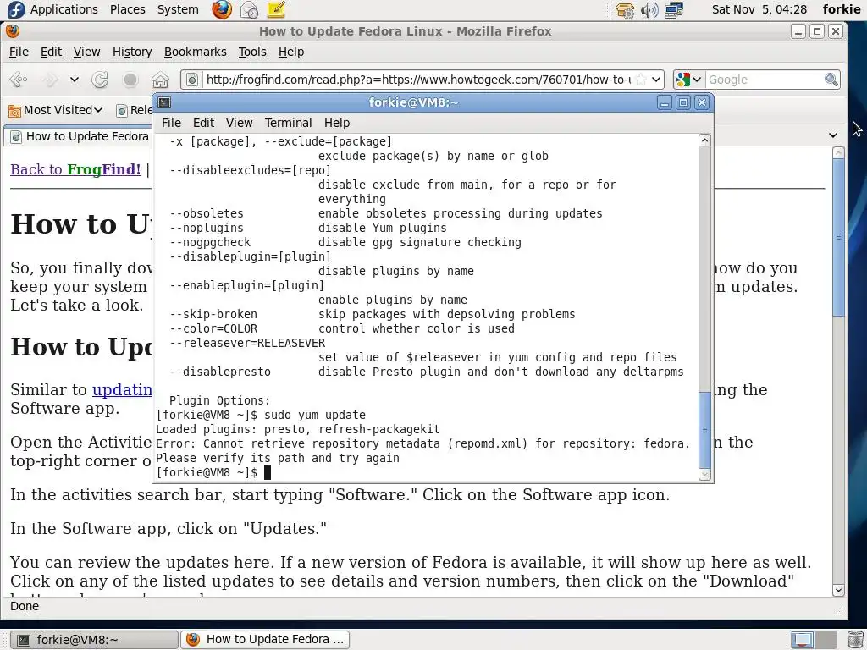
Task: Open the Places menu in top panel
Action: click(128, 9)
